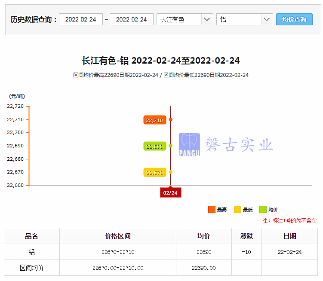This screenshot has height=281, width=323.
Task: Click the 价格区间 column header
Action: coord(117,236)
